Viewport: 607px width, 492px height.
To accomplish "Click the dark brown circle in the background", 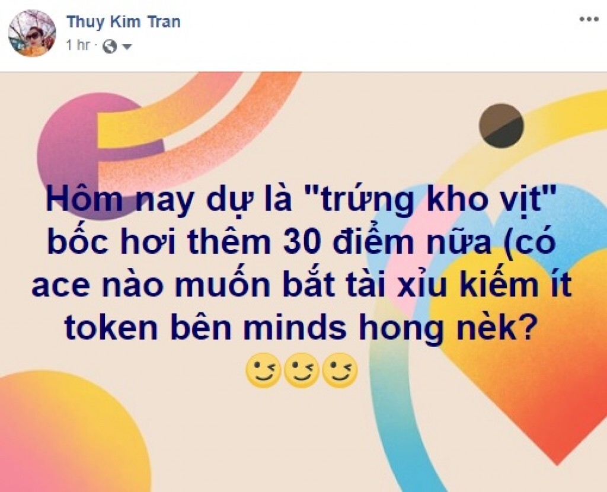I will [501, 126].
